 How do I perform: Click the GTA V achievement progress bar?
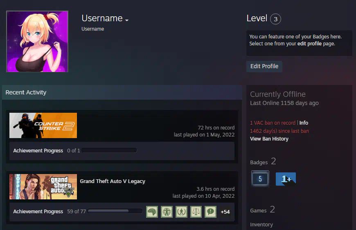(115, 212)
